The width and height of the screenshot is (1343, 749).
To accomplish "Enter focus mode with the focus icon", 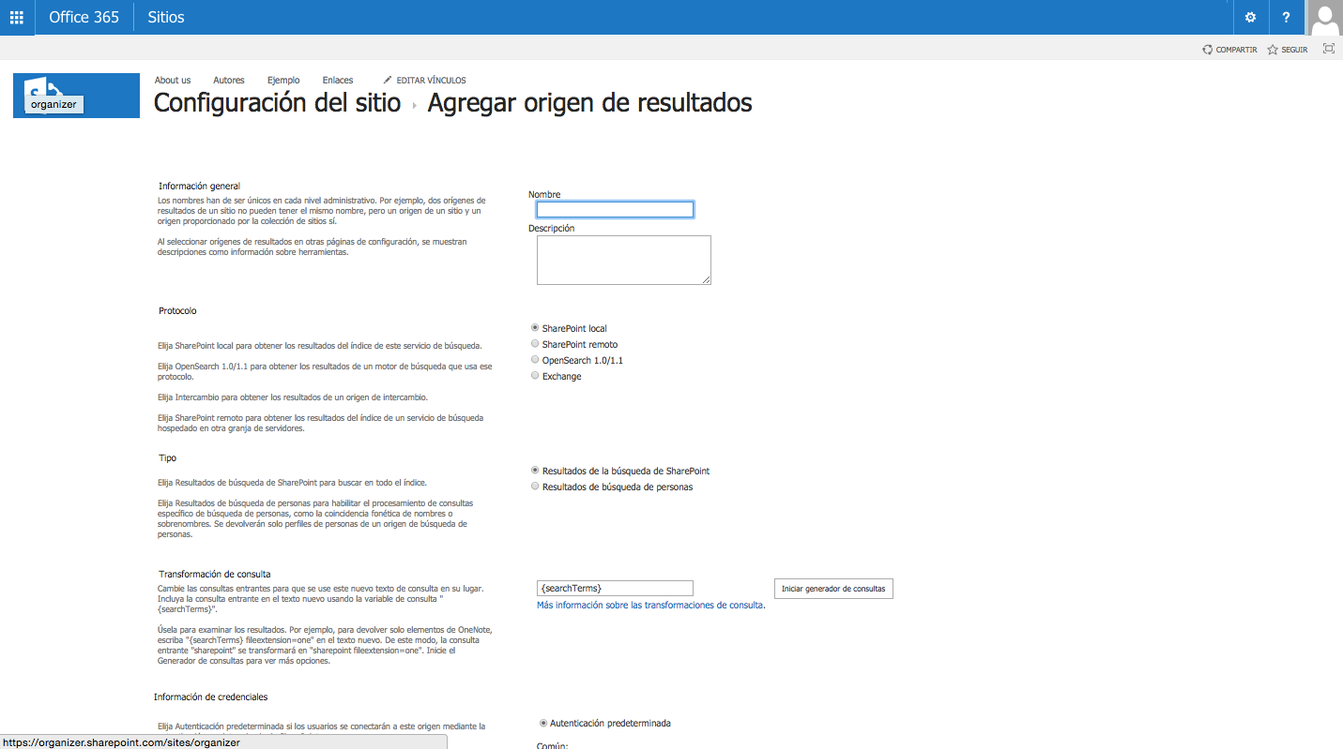I will click(1328, 48).
